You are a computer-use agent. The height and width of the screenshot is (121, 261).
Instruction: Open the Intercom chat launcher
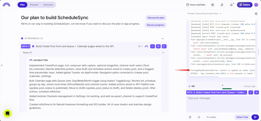pos(8,113)
